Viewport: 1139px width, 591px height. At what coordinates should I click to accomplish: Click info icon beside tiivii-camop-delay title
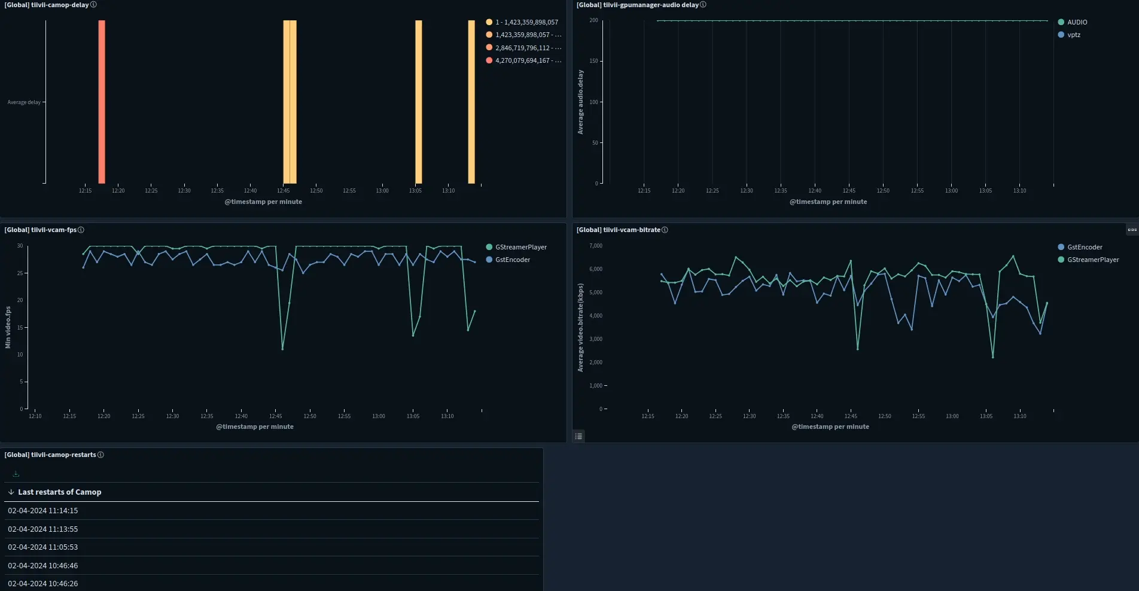[93, 5]
